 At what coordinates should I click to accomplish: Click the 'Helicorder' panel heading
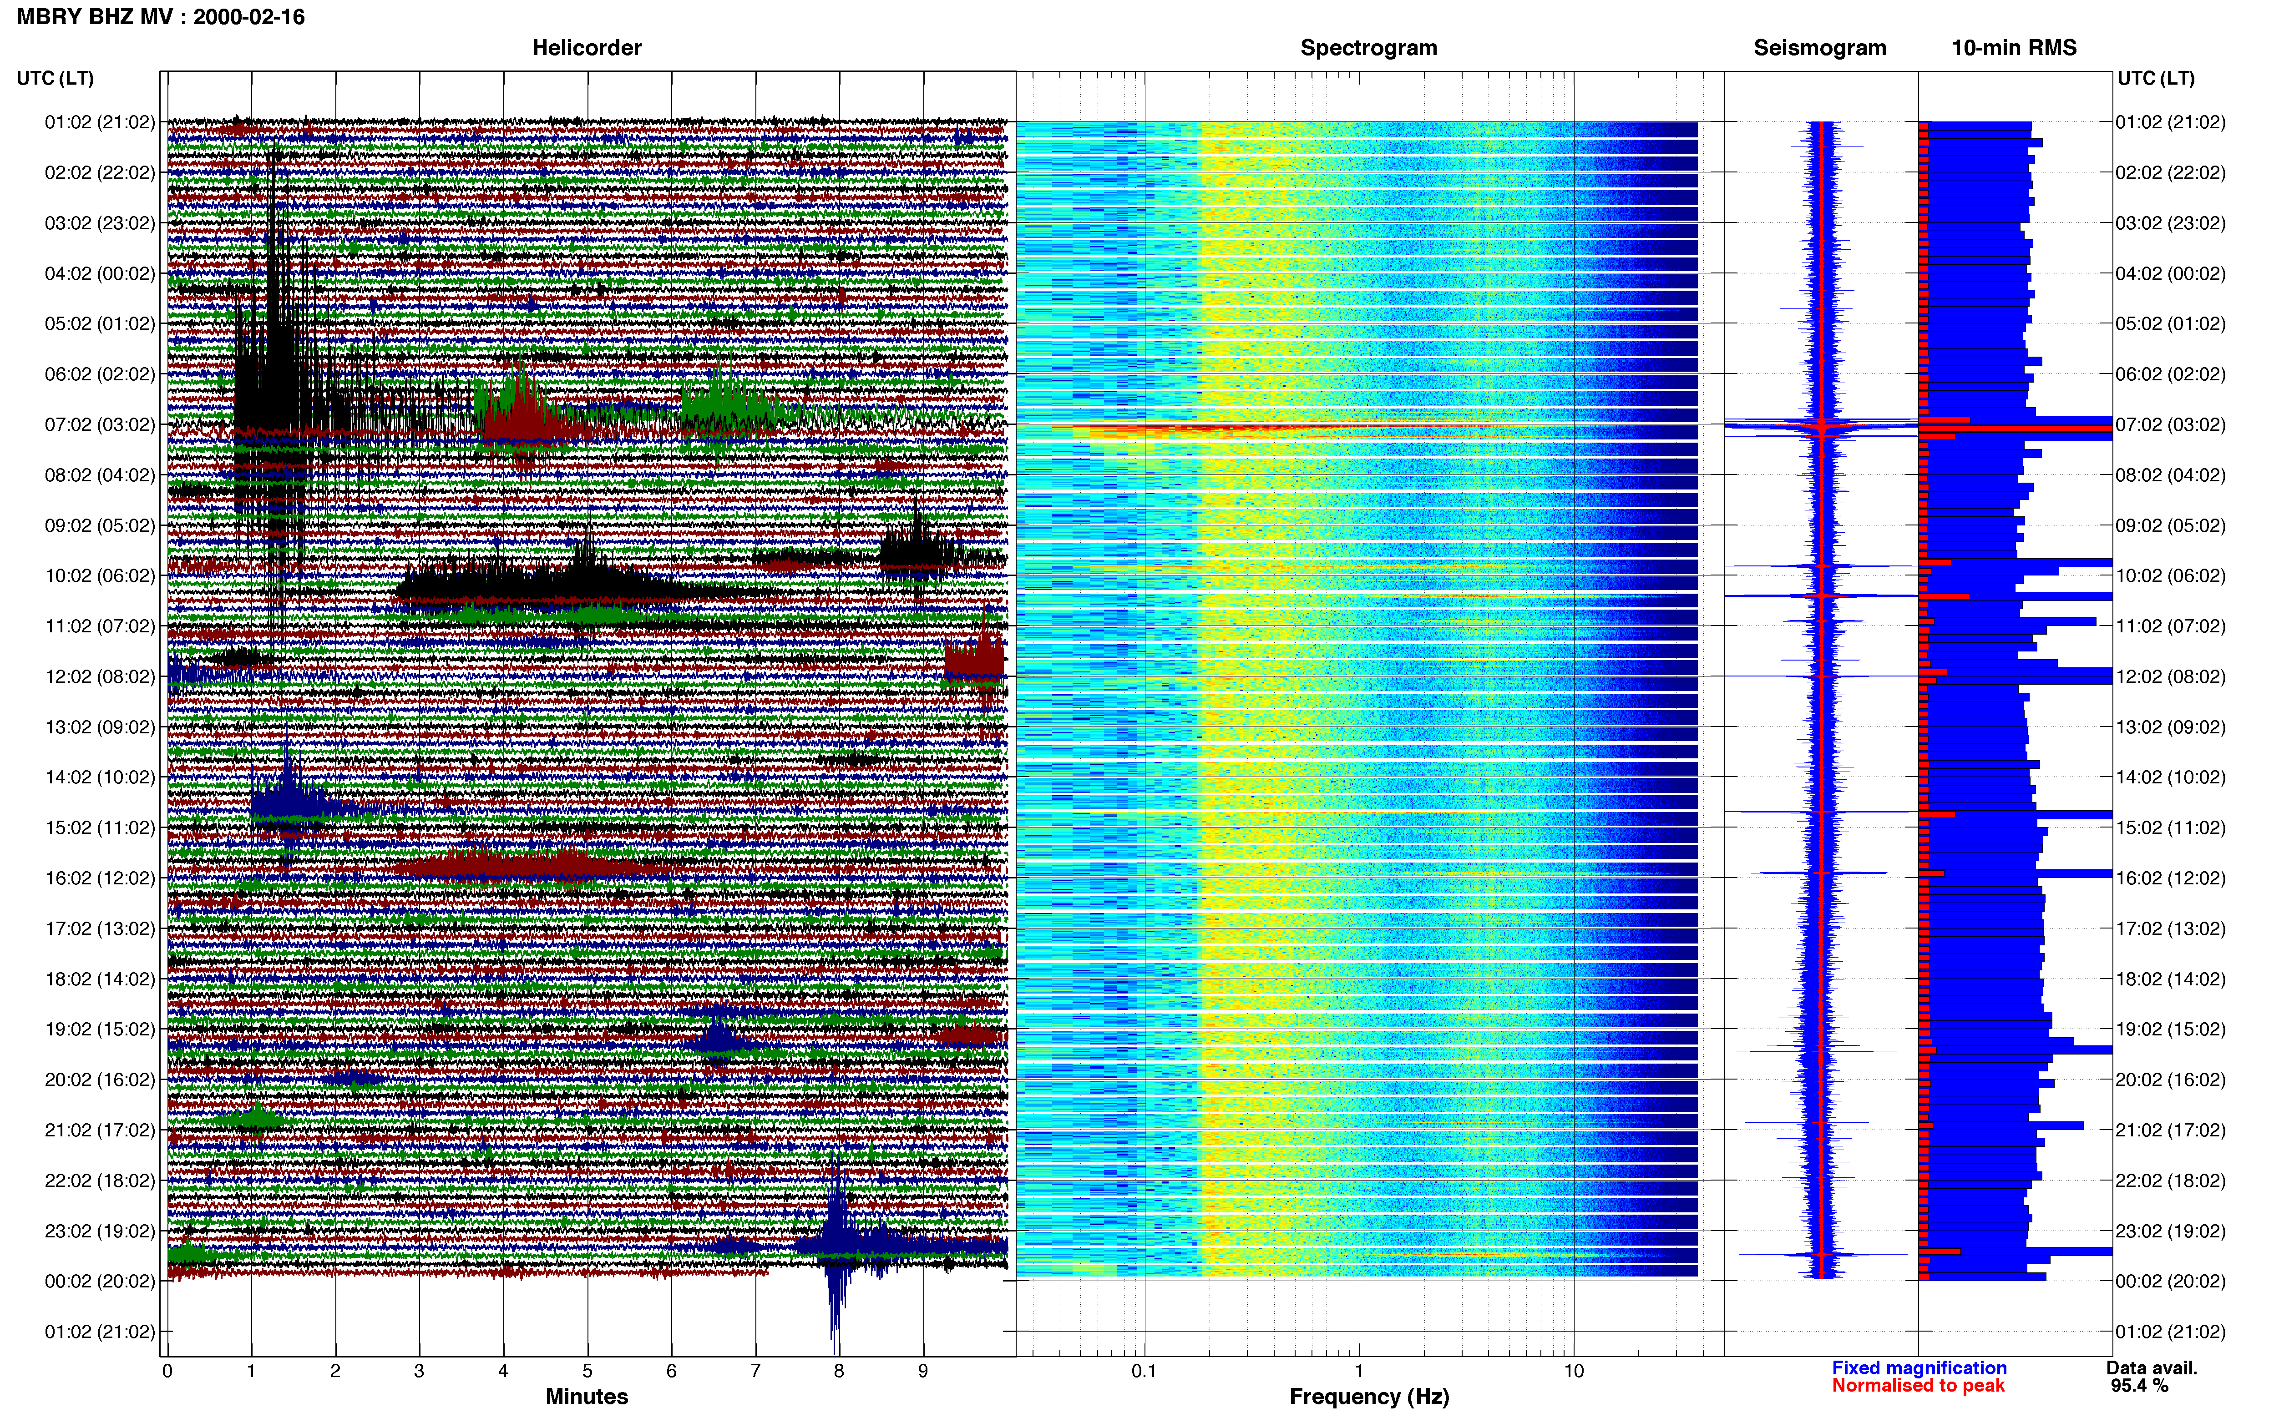[587, 48]
